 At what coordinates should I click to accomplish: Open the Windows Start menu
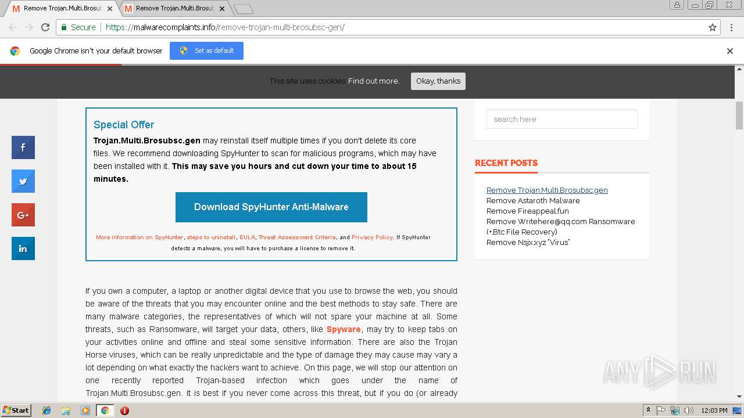[x=16, y=410]
